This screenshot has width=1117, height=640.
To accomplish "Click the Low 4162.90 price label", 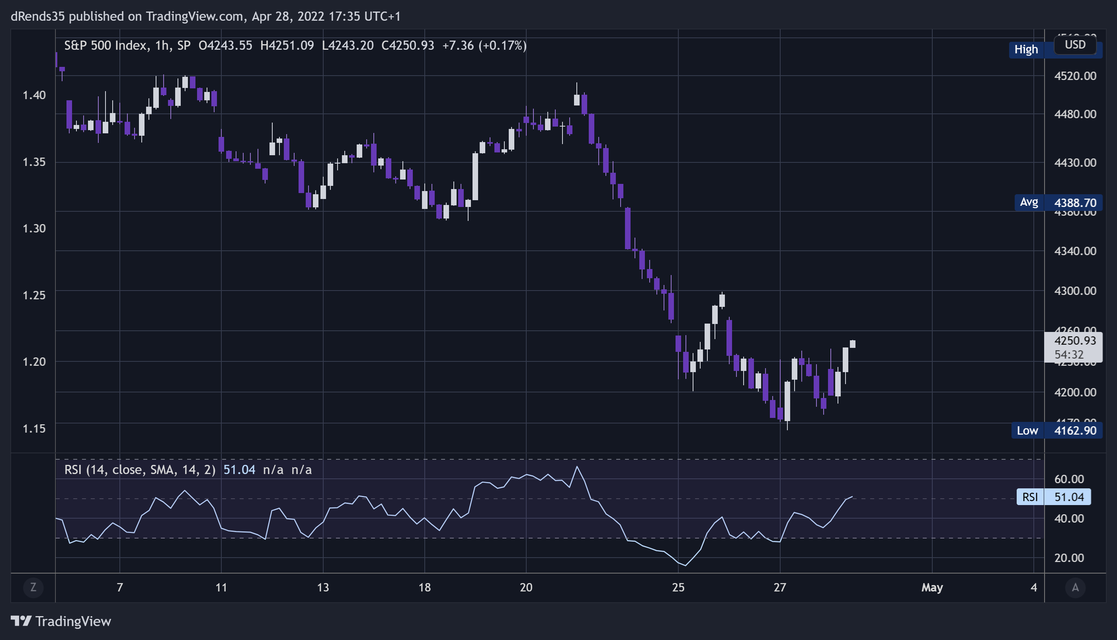I will (1057, 430).
